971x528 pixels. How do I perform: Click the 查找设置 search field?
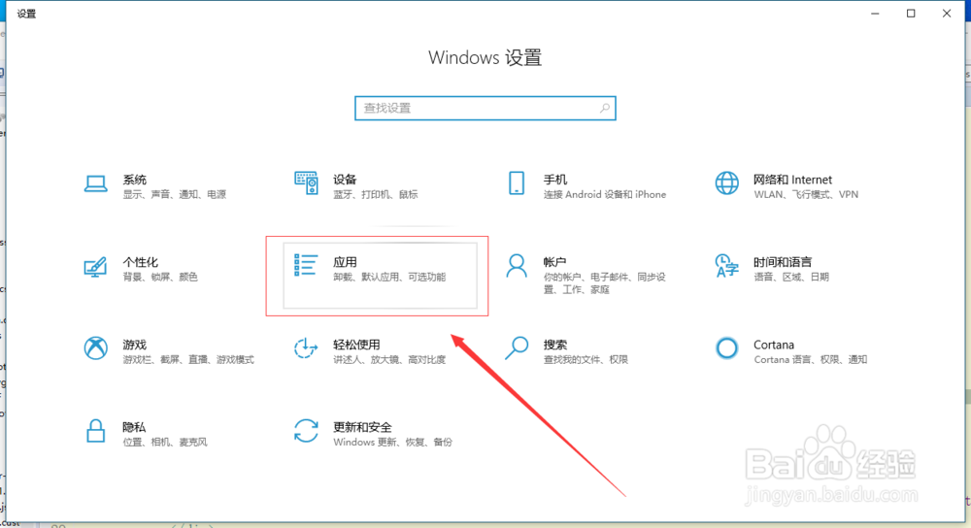tap(485, 109)
